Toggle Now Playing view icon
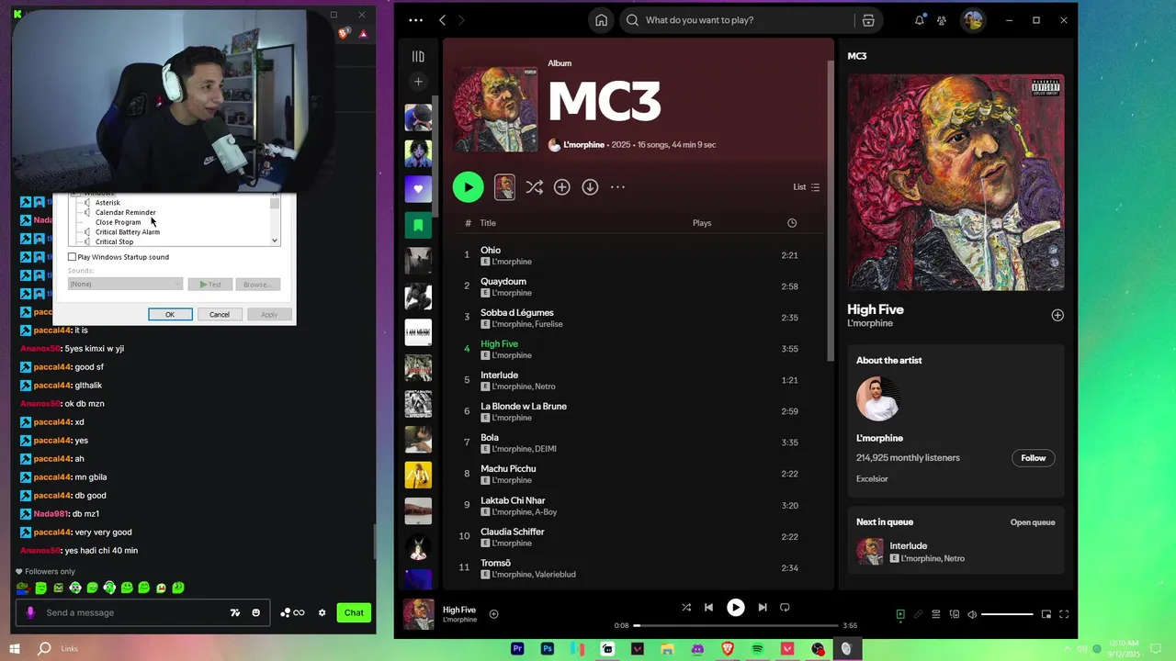 (900, 614)
